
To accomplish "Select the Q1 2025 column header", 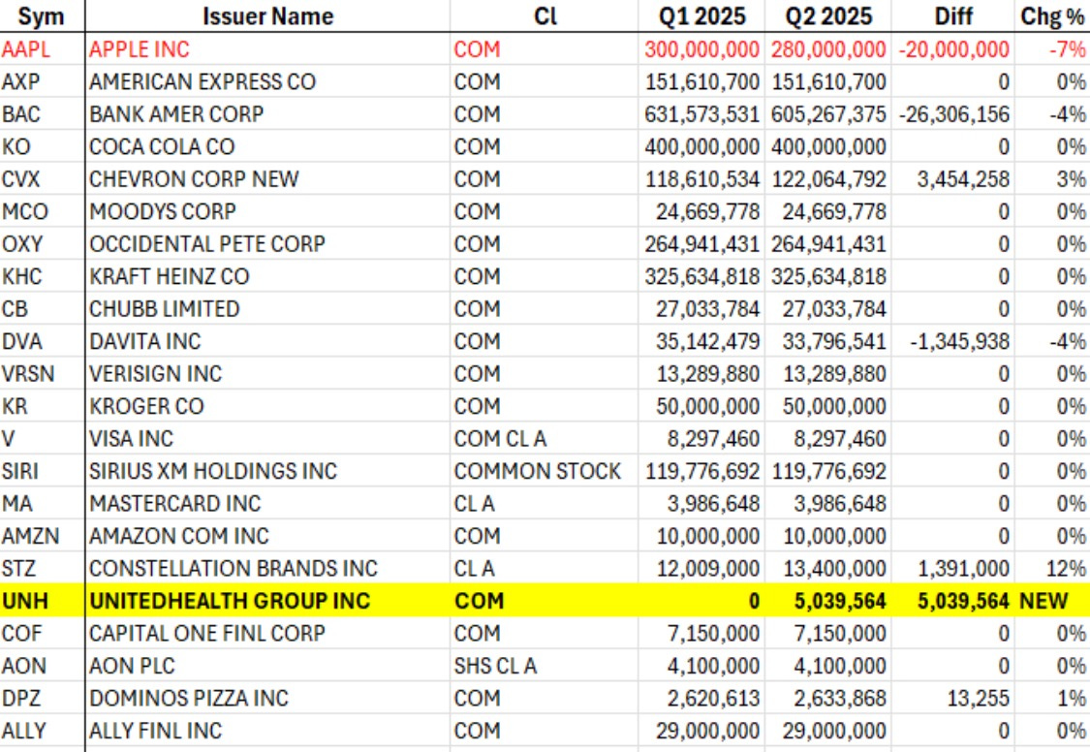I will pyautogui.click(x=702, y=16).
